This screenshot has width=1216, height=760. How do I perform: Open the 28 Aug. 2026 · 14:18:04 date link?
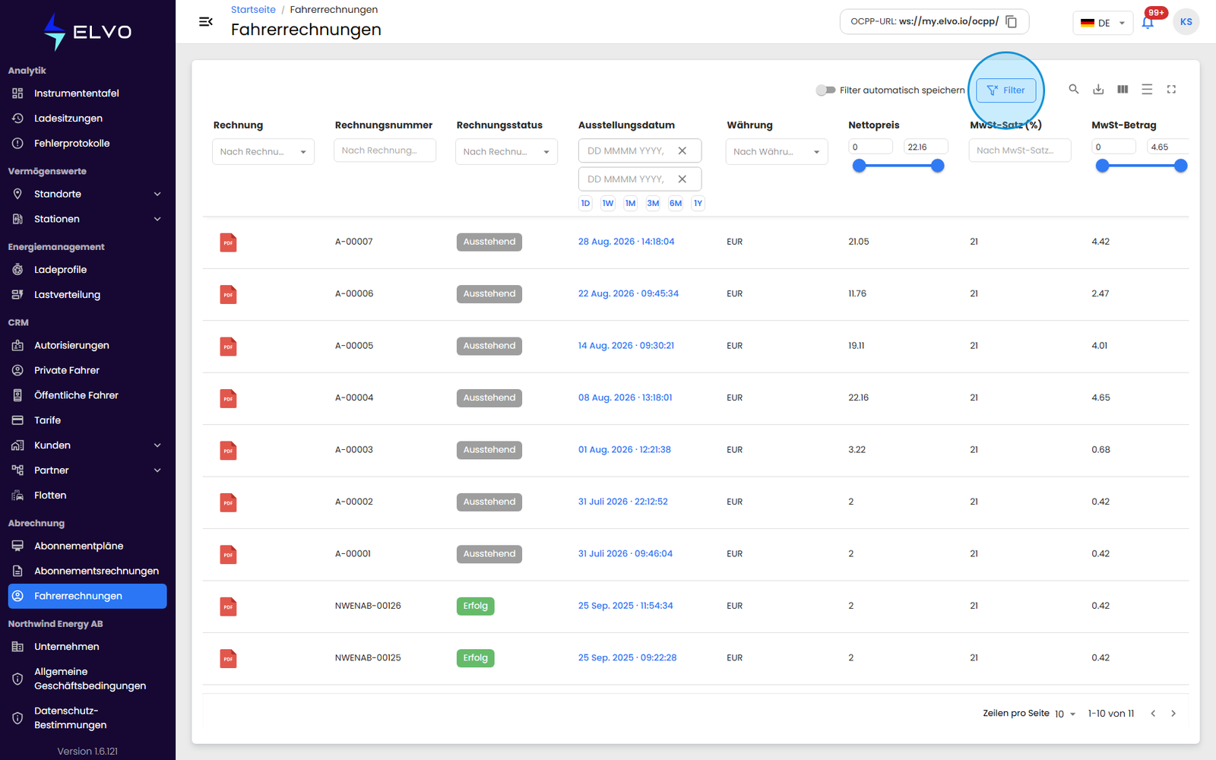click(626, 242)
